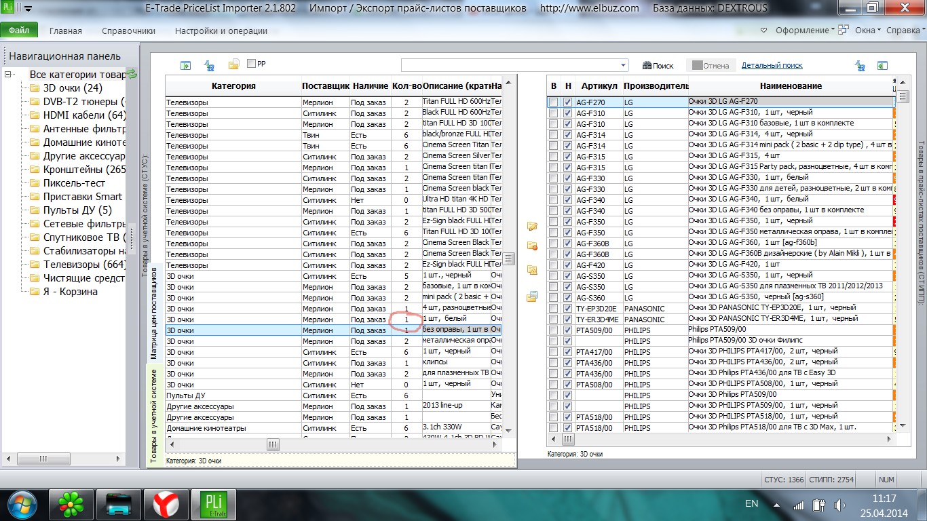This screenshot has height=521, width=927.
Task: Toggle the PP checkbox
Action: pos(252,64)
